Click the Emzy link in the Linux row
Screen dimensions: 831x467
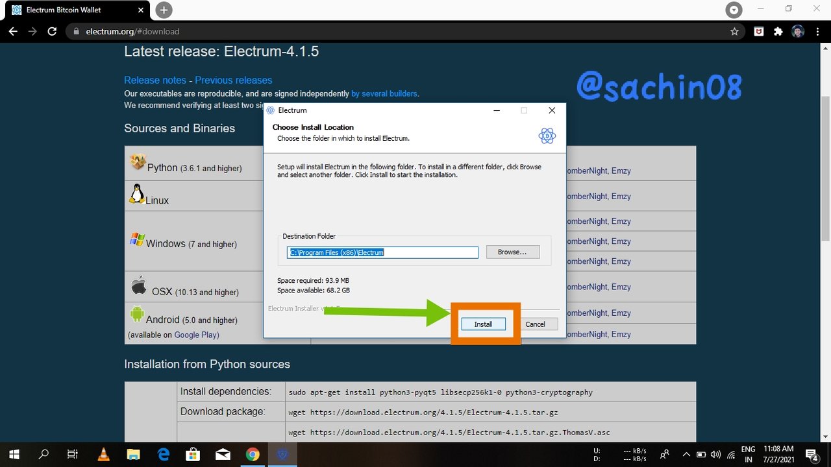point(621,196)
